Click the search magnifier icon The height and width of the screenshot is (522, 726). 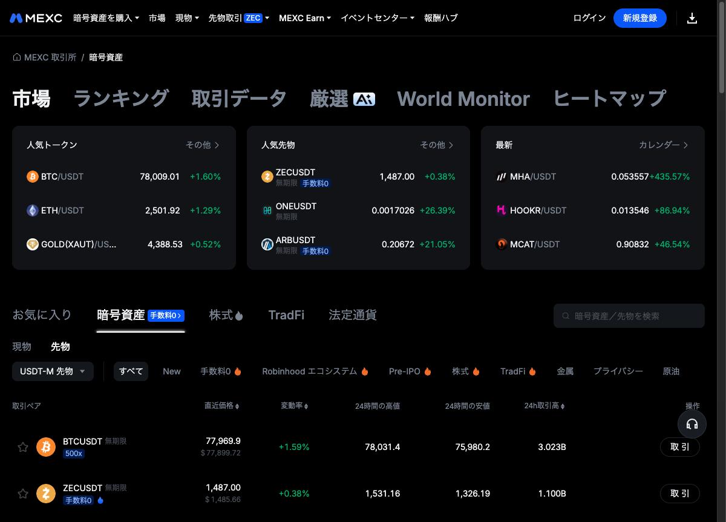pos(566,316)
